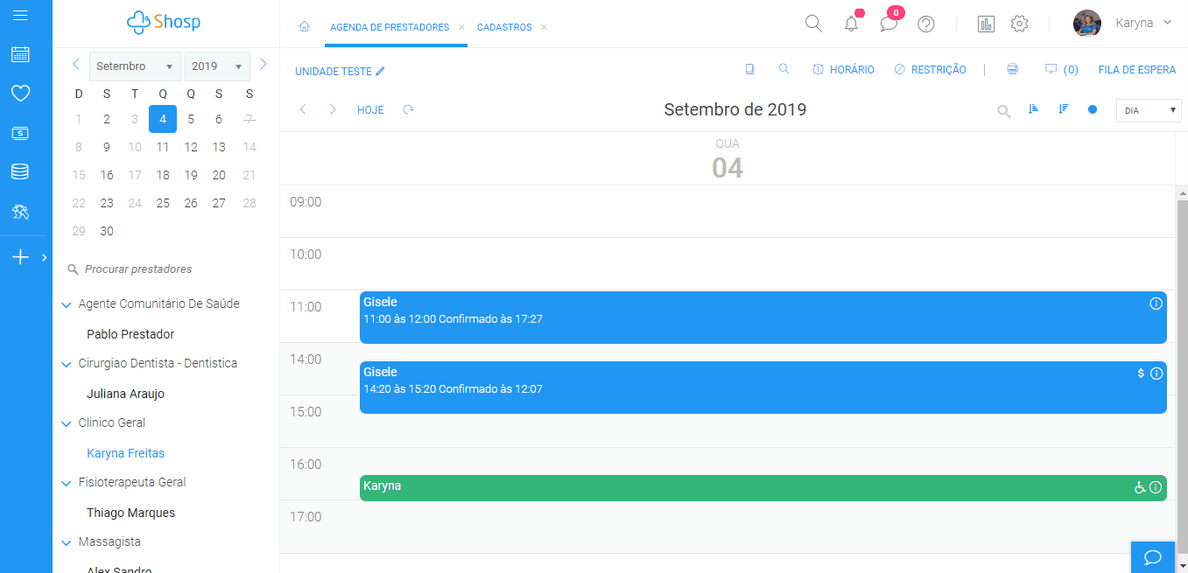The width and height of the screenshot is (1188, 573).
Task: Show info for Karyna's green appointment
Action: click(x=1156, y=487)
